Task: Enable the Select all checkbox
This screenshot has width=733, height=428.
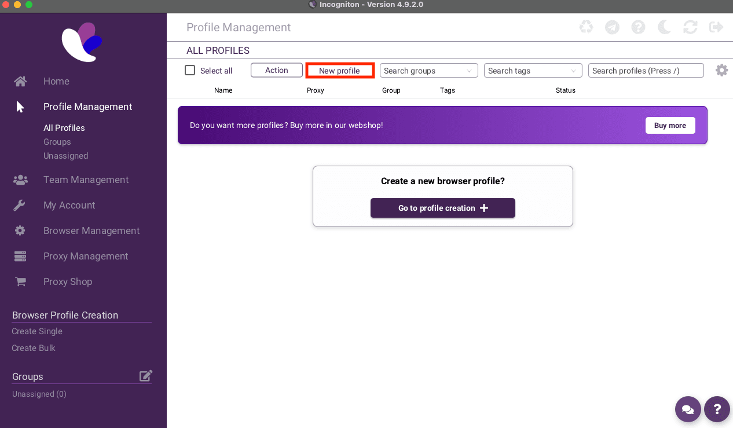Action: pyautogui.click(x=190, y=69)
